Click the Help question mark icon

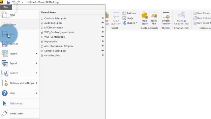click(x=5, y=93)
